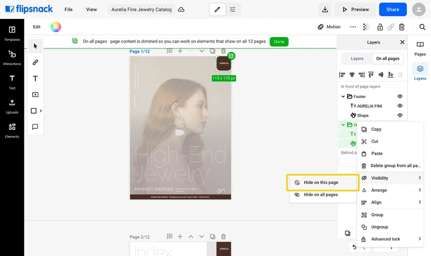Open the File menu
Image resolution: width=431 pixels, height=256 pixels.
pyautogui.click(x=68, y=10)
